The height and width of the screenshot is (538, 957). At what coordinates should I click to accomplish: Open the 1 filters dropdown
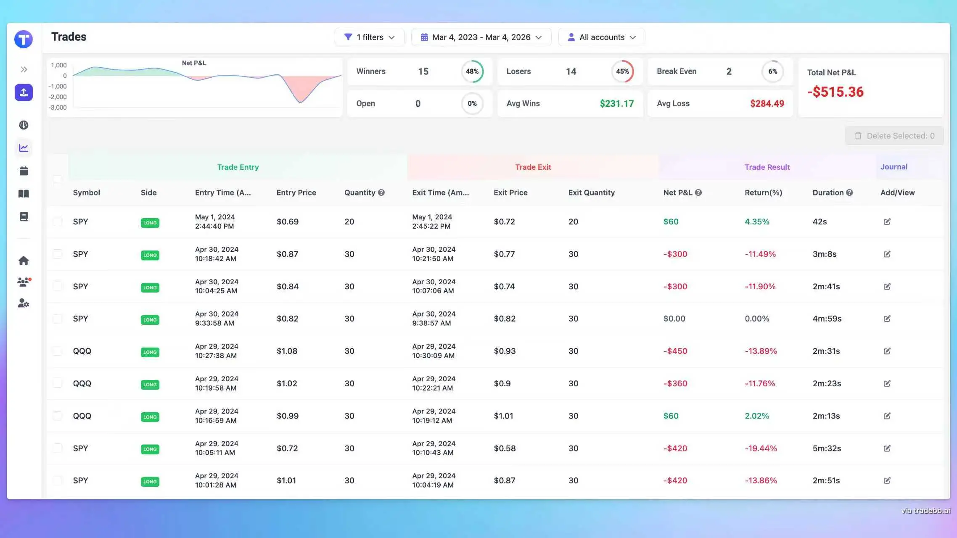coord(369,37)
